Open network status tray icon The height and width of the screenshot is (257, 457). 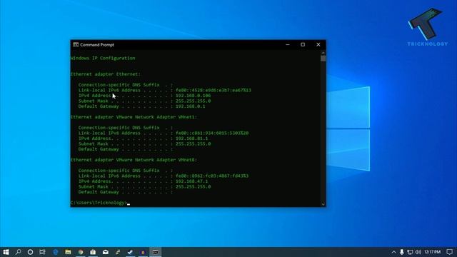tap(410, 252)
